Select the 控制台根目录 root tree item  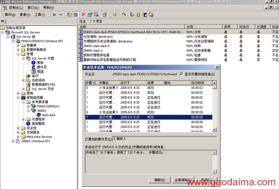[16, 28]
